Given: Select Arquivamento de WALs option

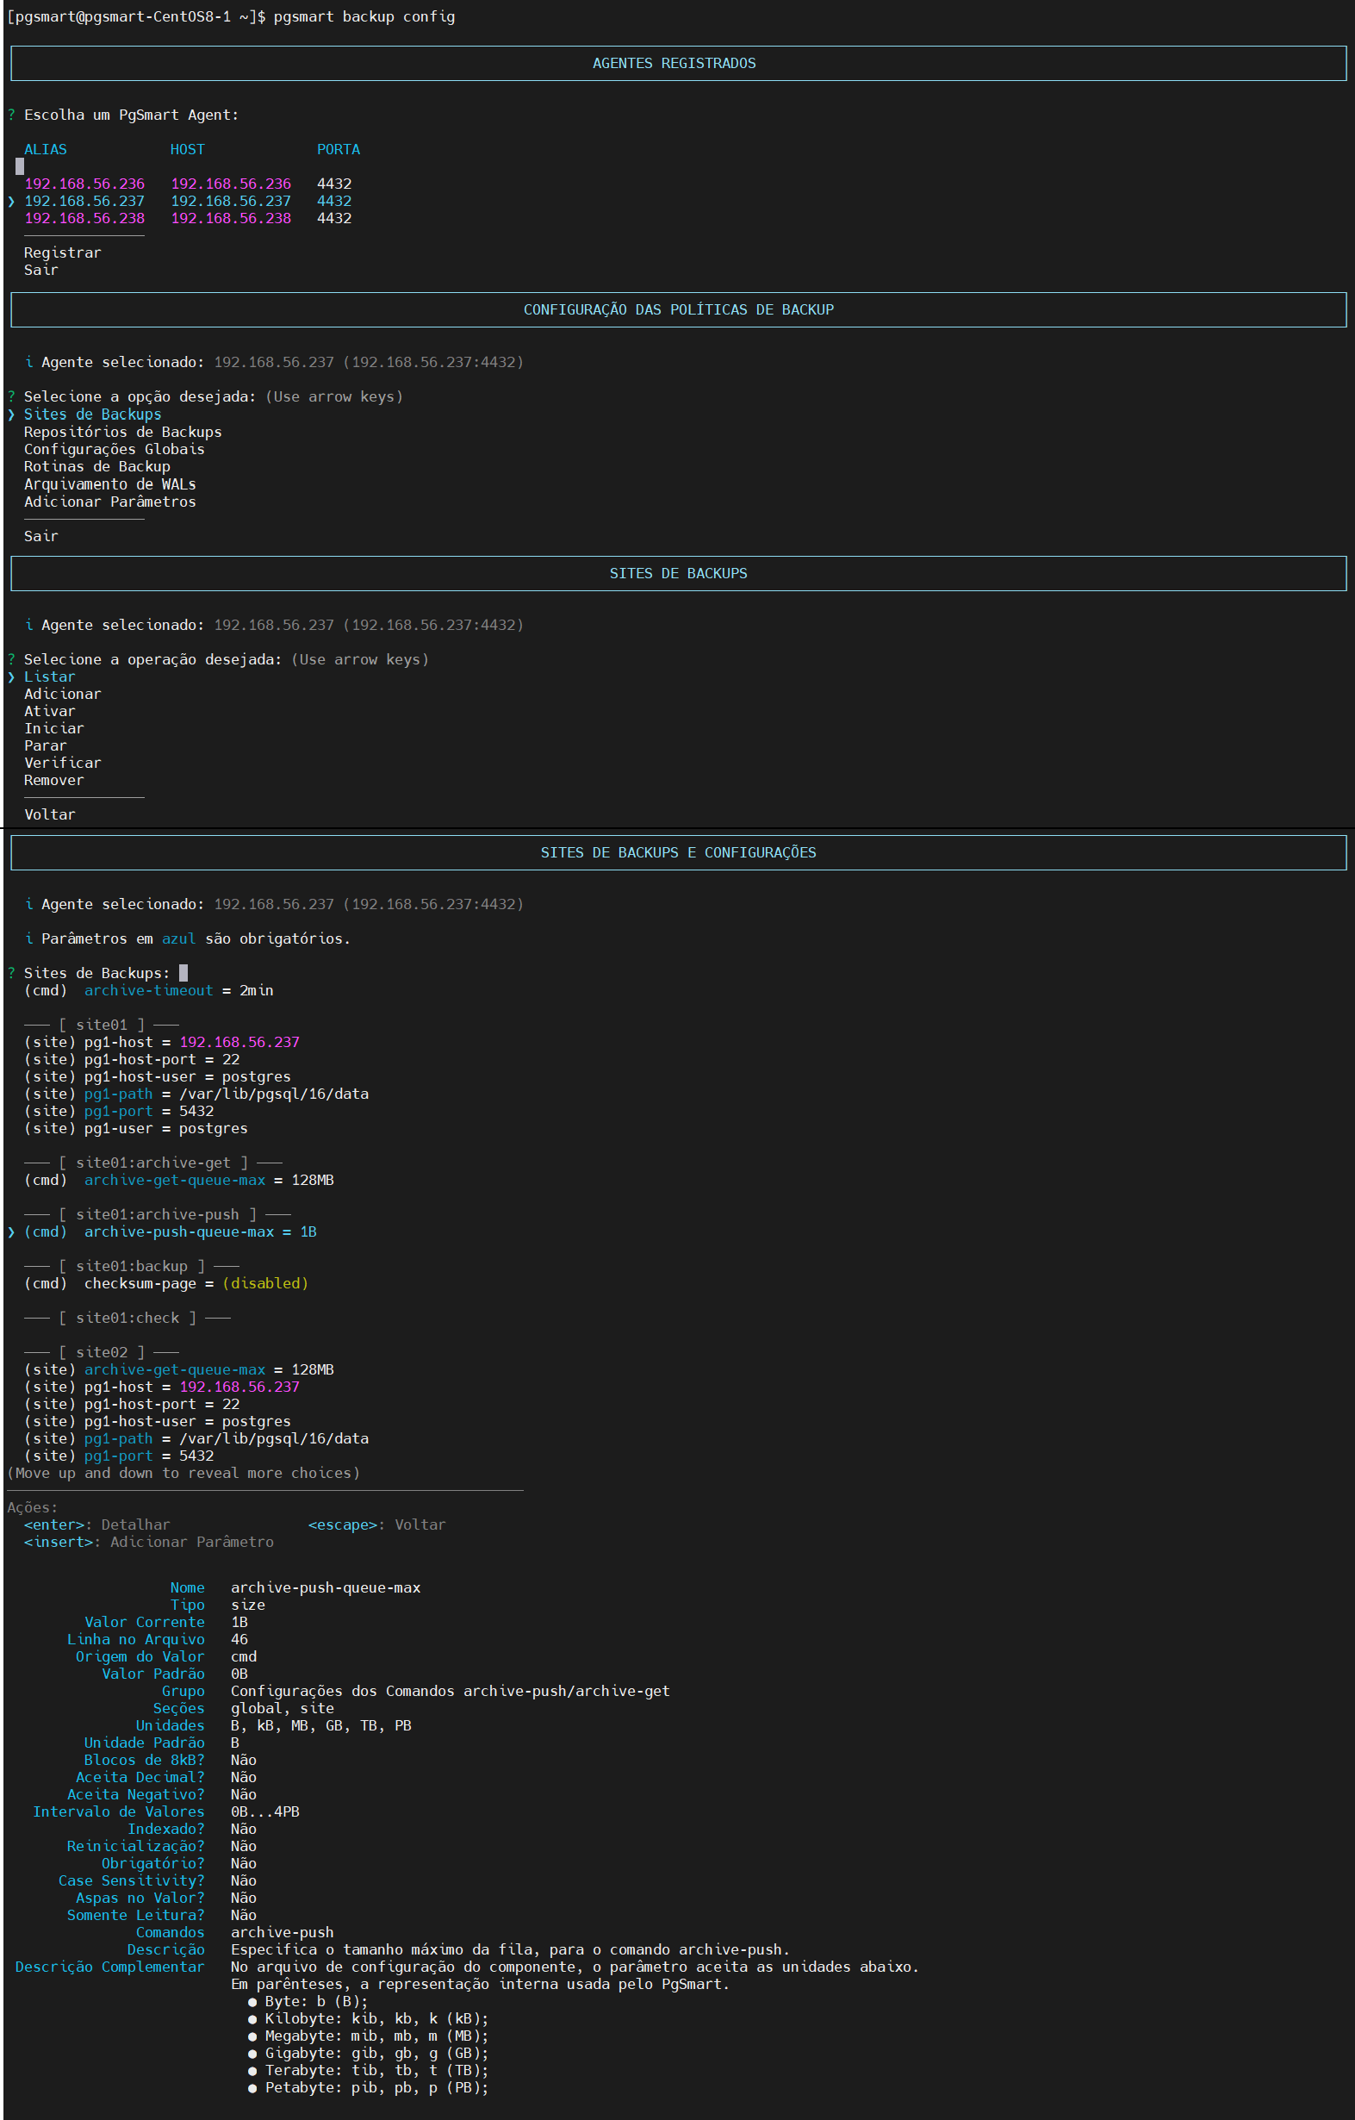Looking at the screenshot, I should [110, 484].
